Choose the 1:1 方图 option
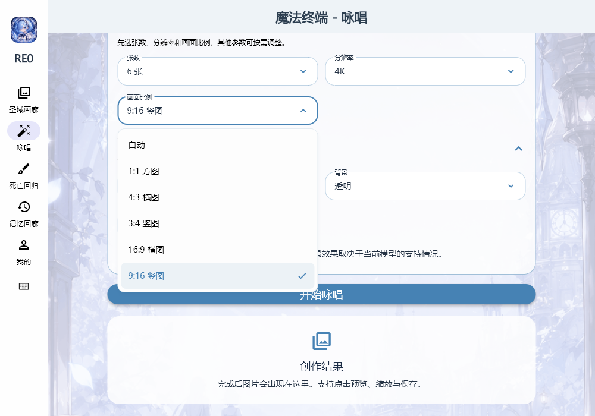The image size is (595, 416). (217, 171)
